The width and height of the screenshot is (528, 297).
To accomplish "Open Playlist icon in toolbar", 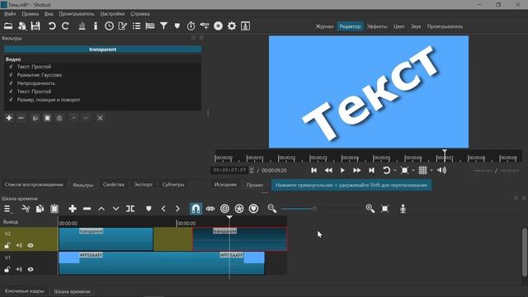I will point(136,26).
